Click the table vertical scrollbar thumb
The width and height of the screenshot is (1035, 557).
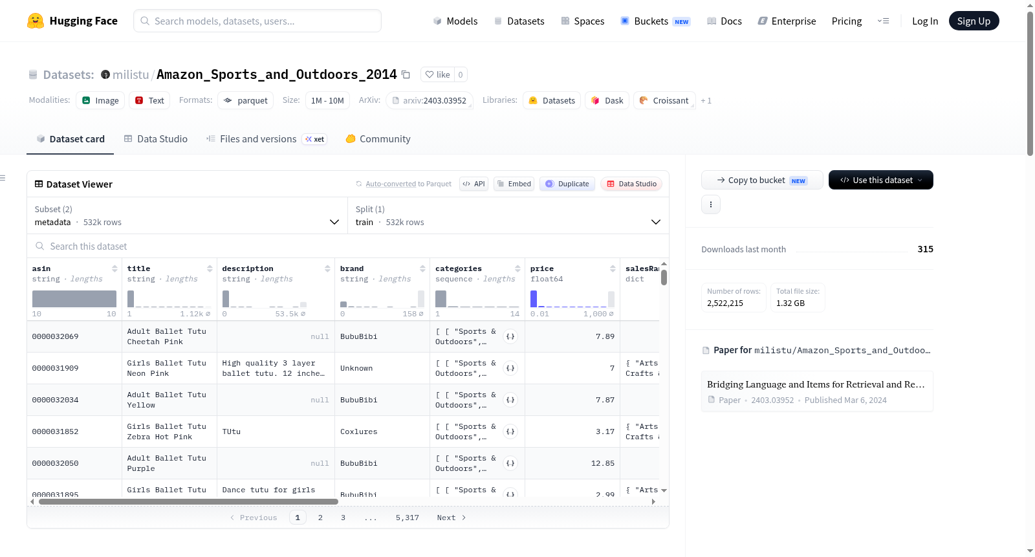(664, 278)
